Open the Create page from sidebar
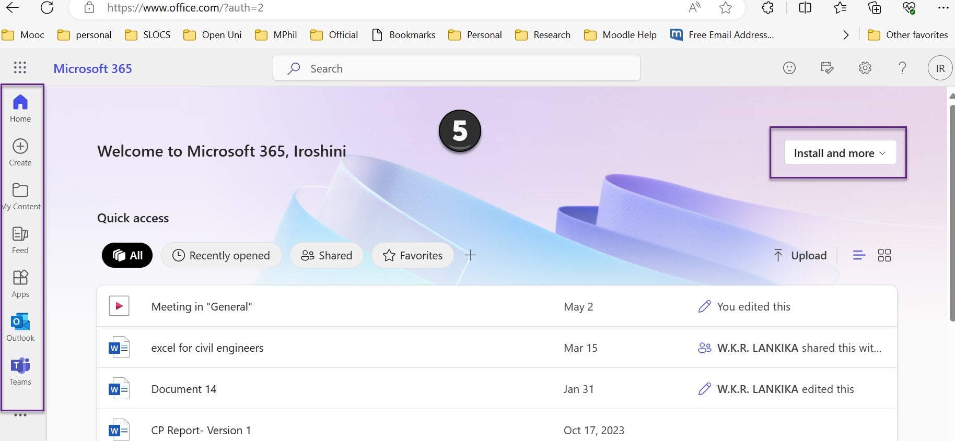 [x=20, y=152]
